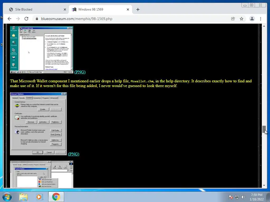
Task: Open the Payment Options screenshot thumbnail
Action: pyautogui.click(x=42, y=174)
